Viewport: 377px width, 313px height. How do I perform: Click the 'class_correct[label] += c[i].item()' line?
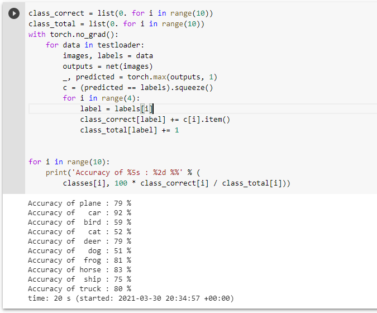(155, 119)
